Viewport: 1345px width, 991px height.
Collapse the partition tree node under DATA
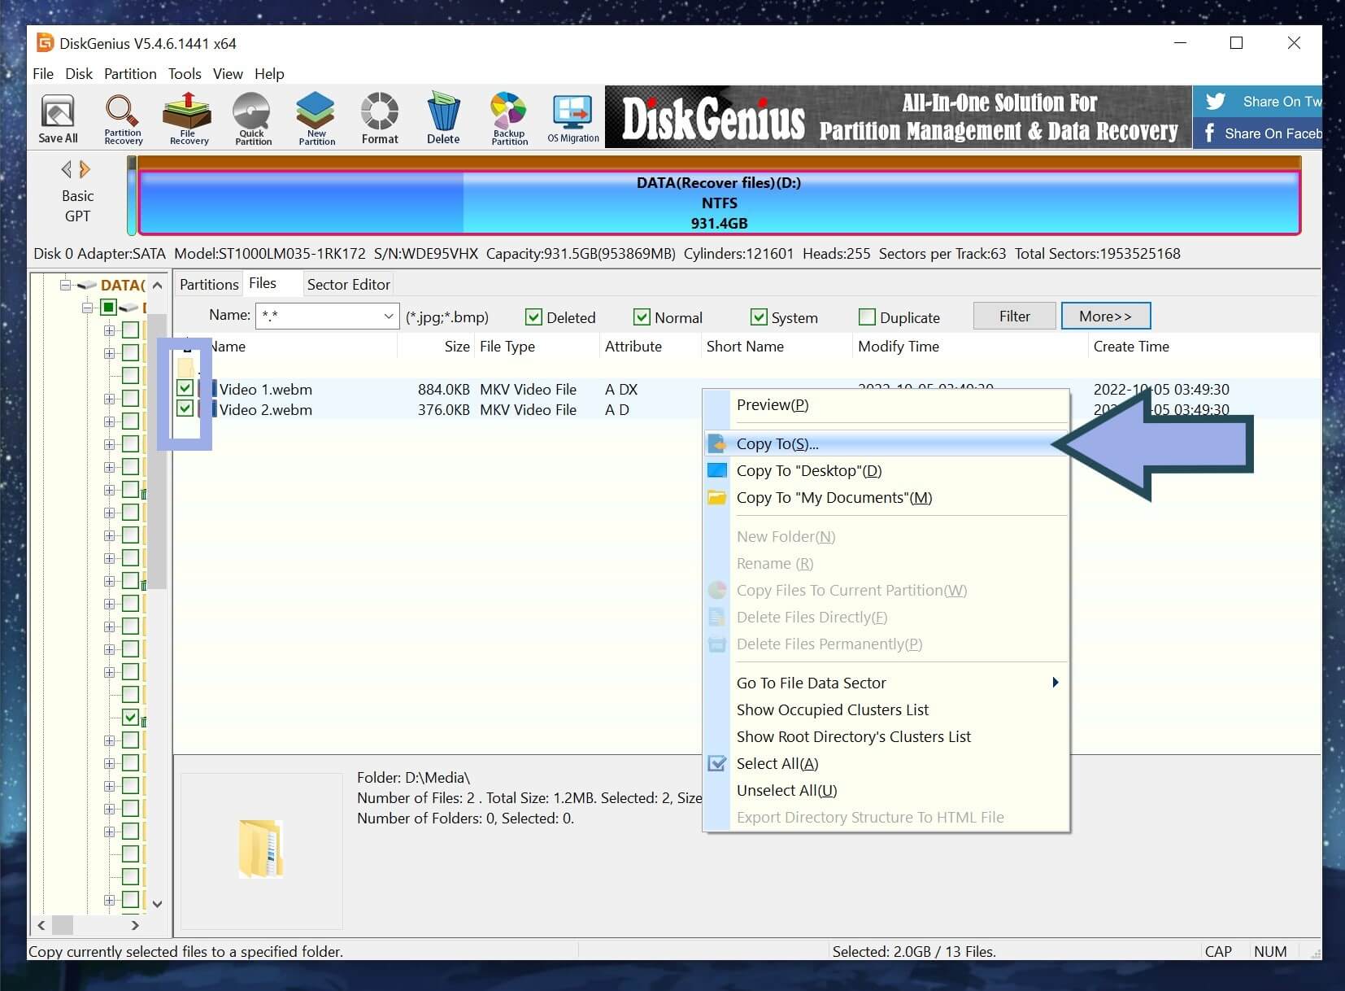[87, 308]
